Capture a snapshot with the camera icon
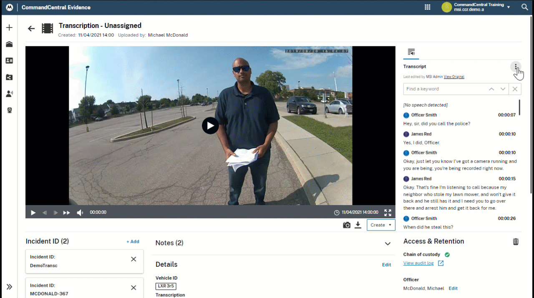 347,225
